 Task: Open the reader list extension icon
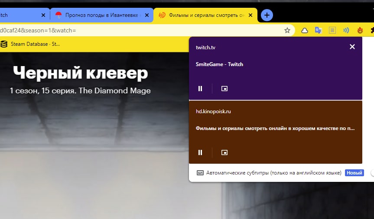(x=332, y=30)
